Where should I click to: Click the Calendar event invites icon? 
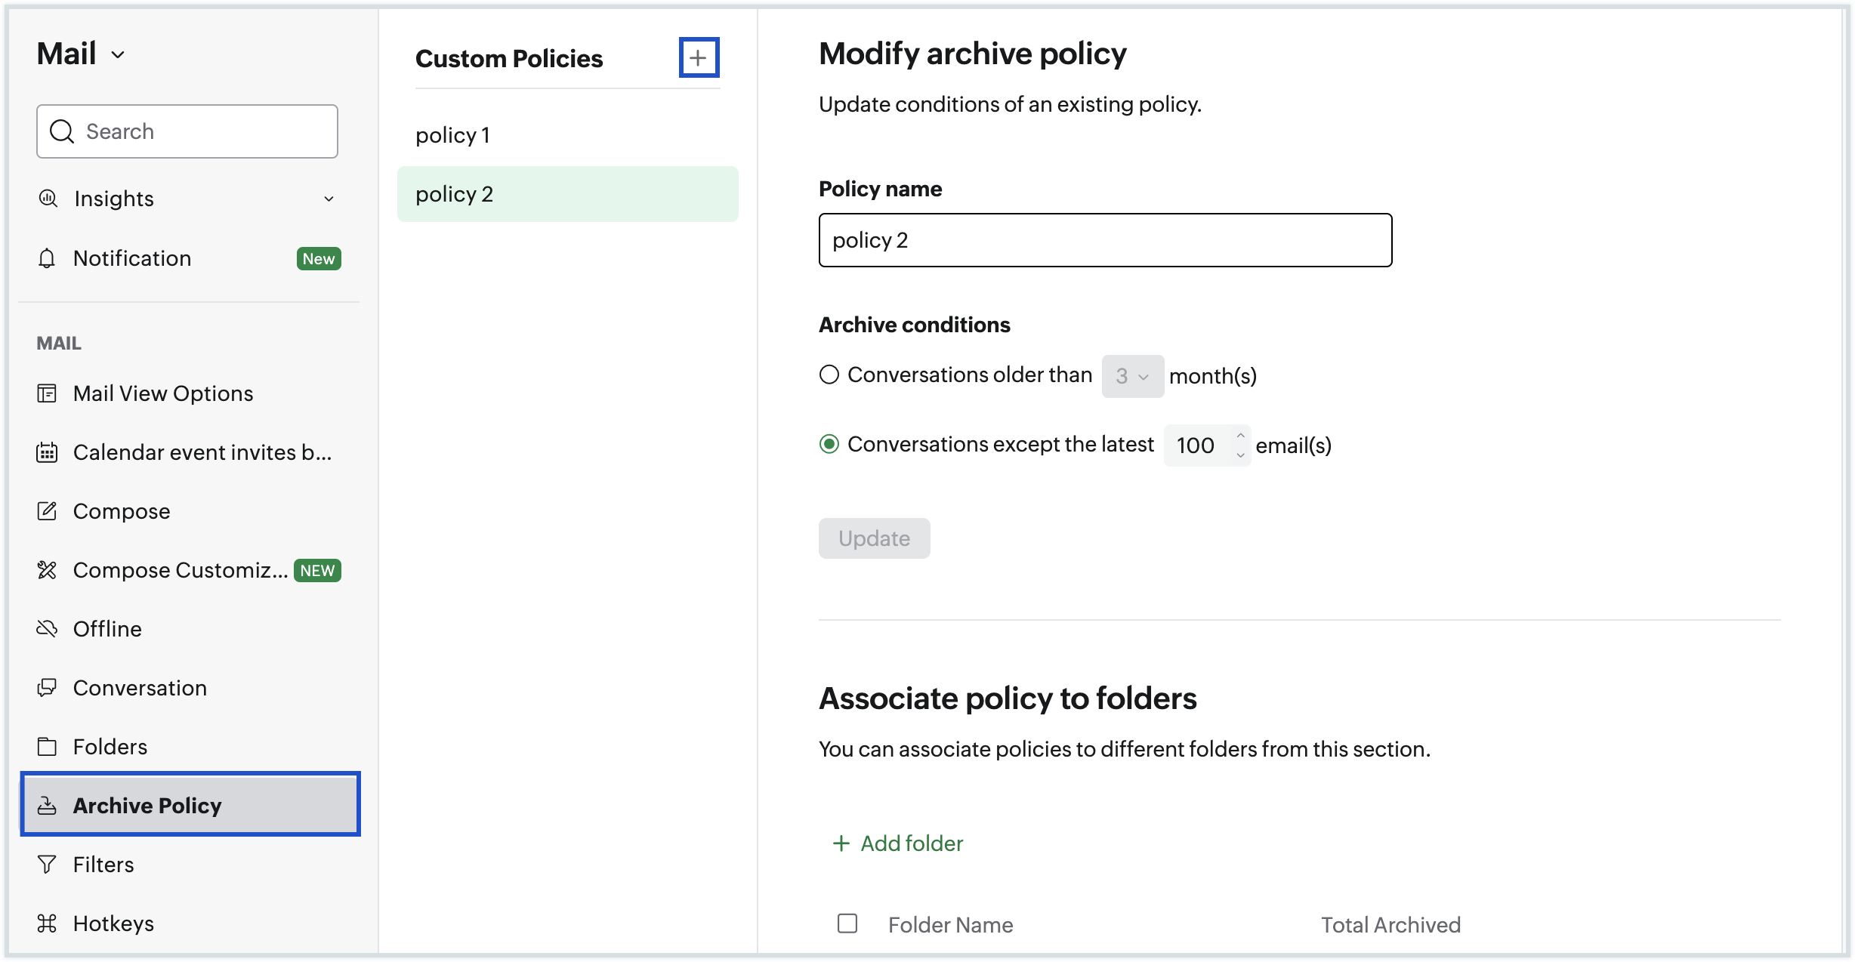(47, 452)
